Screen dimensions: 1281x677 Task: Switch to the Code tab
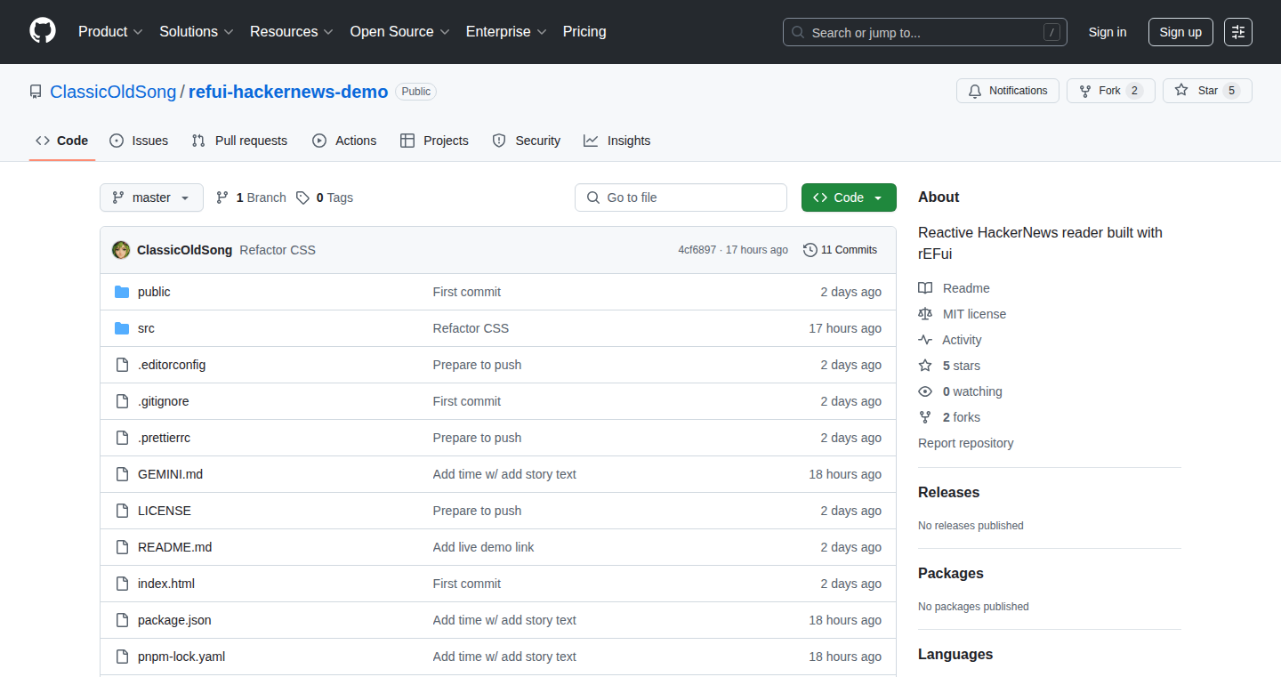(62, 141)
